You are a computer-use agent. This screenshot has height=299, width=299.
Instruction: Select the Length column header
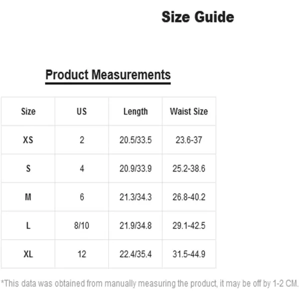[136, 112]
